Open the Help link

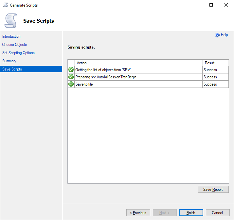click(224, 35)
